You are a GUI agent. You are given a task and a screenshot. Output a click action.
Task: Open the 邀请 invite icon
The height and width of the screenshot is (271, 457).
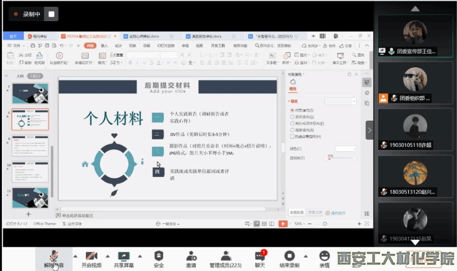click(191, 259)
